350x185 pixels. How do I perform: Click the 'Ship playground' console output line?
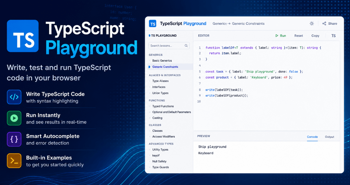(212, 147)
